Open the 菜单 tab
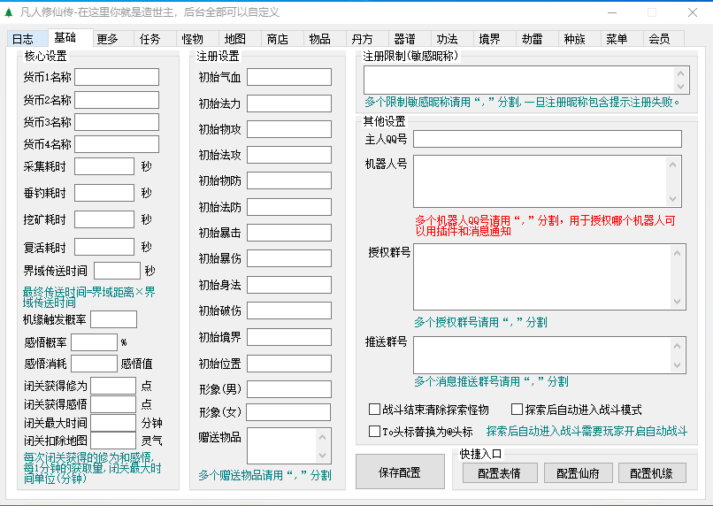713x506 pixels. [x=622, y=39]
